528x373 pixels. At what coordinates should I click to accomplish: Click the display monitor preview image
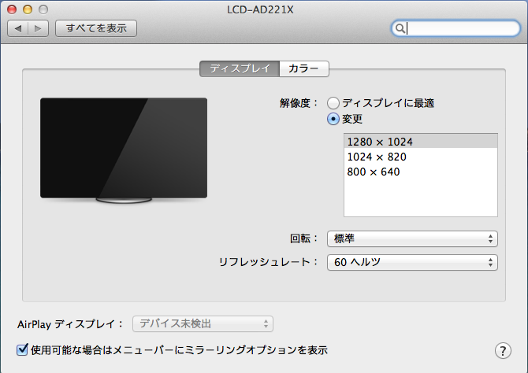point(124,150)
